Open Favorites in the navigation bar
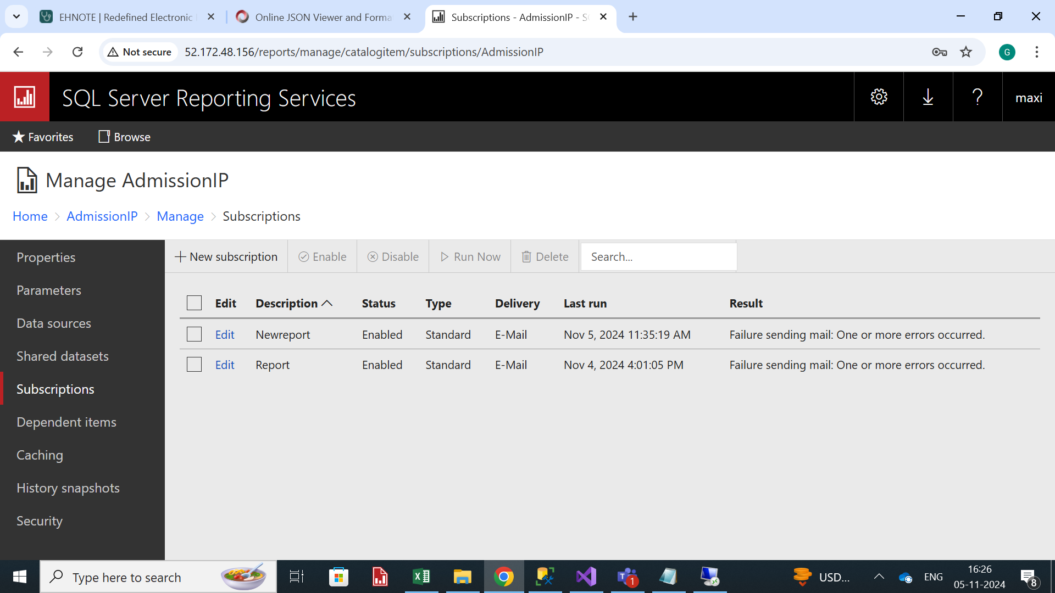 pyautogui.click(x=43, y=137)
